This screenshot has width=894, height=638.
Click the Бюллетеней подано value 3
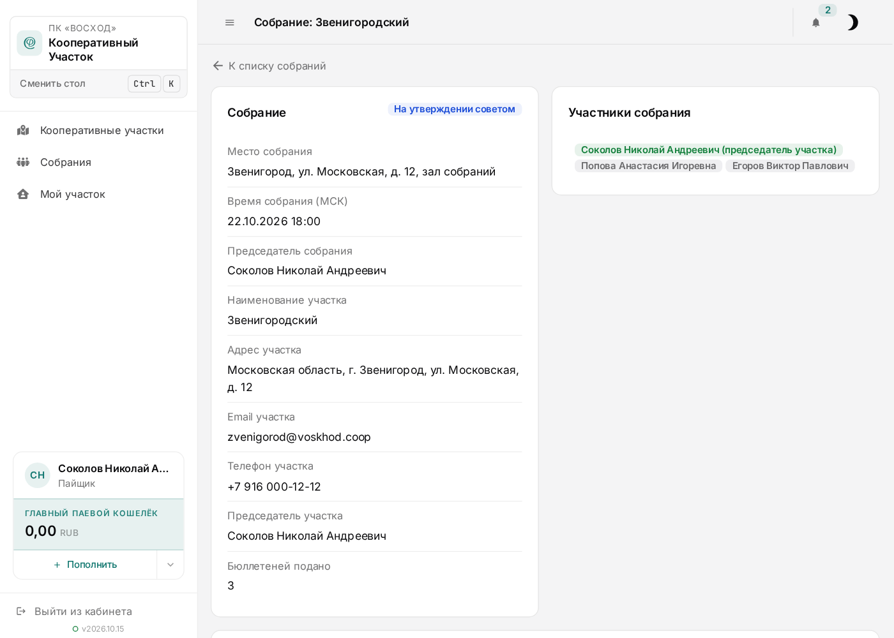click(231, 586)
